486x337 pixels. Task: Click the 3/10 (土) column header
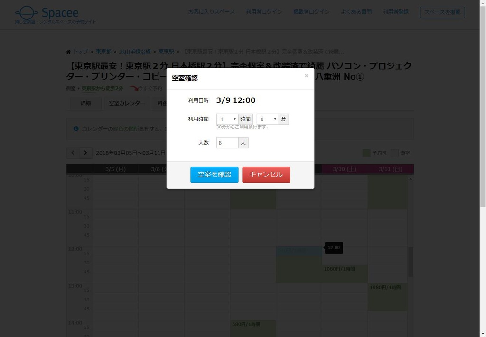click(x=345, y=169)
